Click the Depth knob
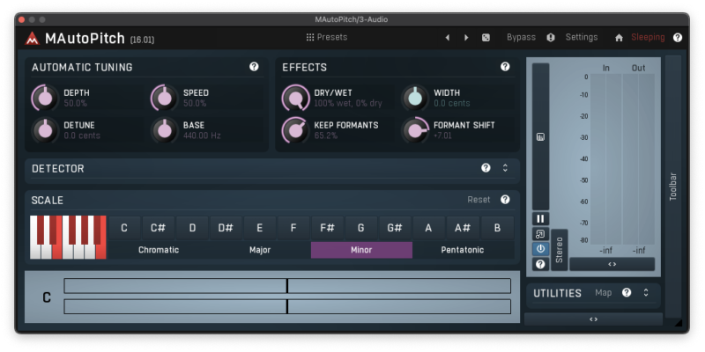The height and width of the screenshot is (352, 705). [43, 98]
